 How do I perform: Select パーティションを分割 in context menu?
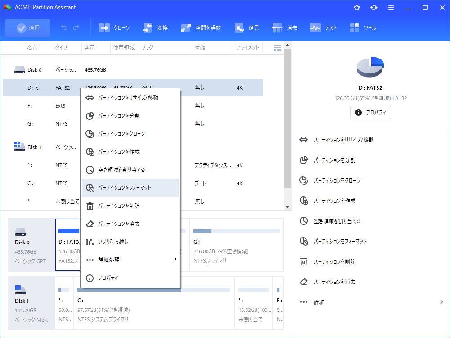click(x=130, y=116)
